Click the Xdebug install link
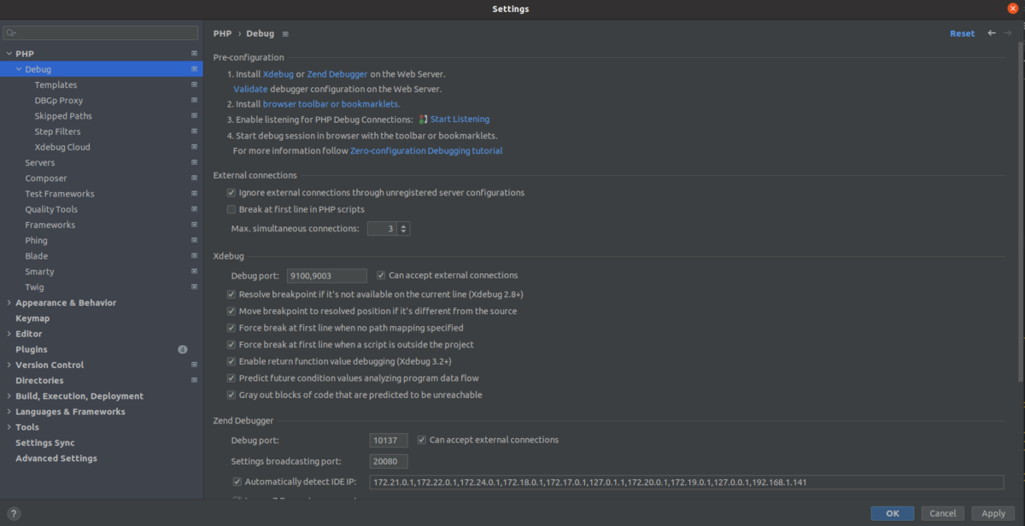This screenshot has width=1025, height=526. pyautogui.click(x=278, y=74)
